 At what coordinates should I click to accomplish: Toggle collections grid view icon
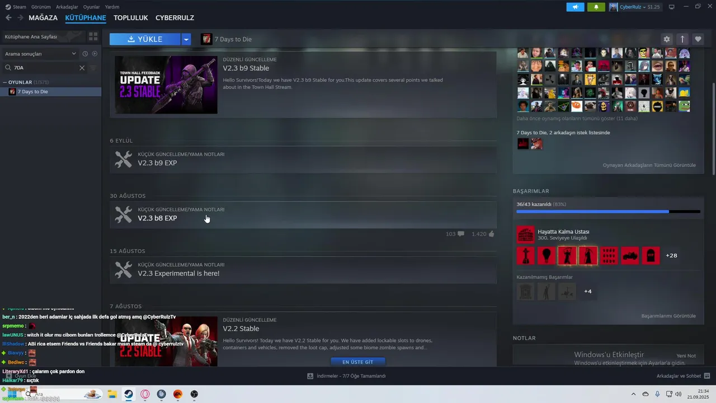[93, 36]
